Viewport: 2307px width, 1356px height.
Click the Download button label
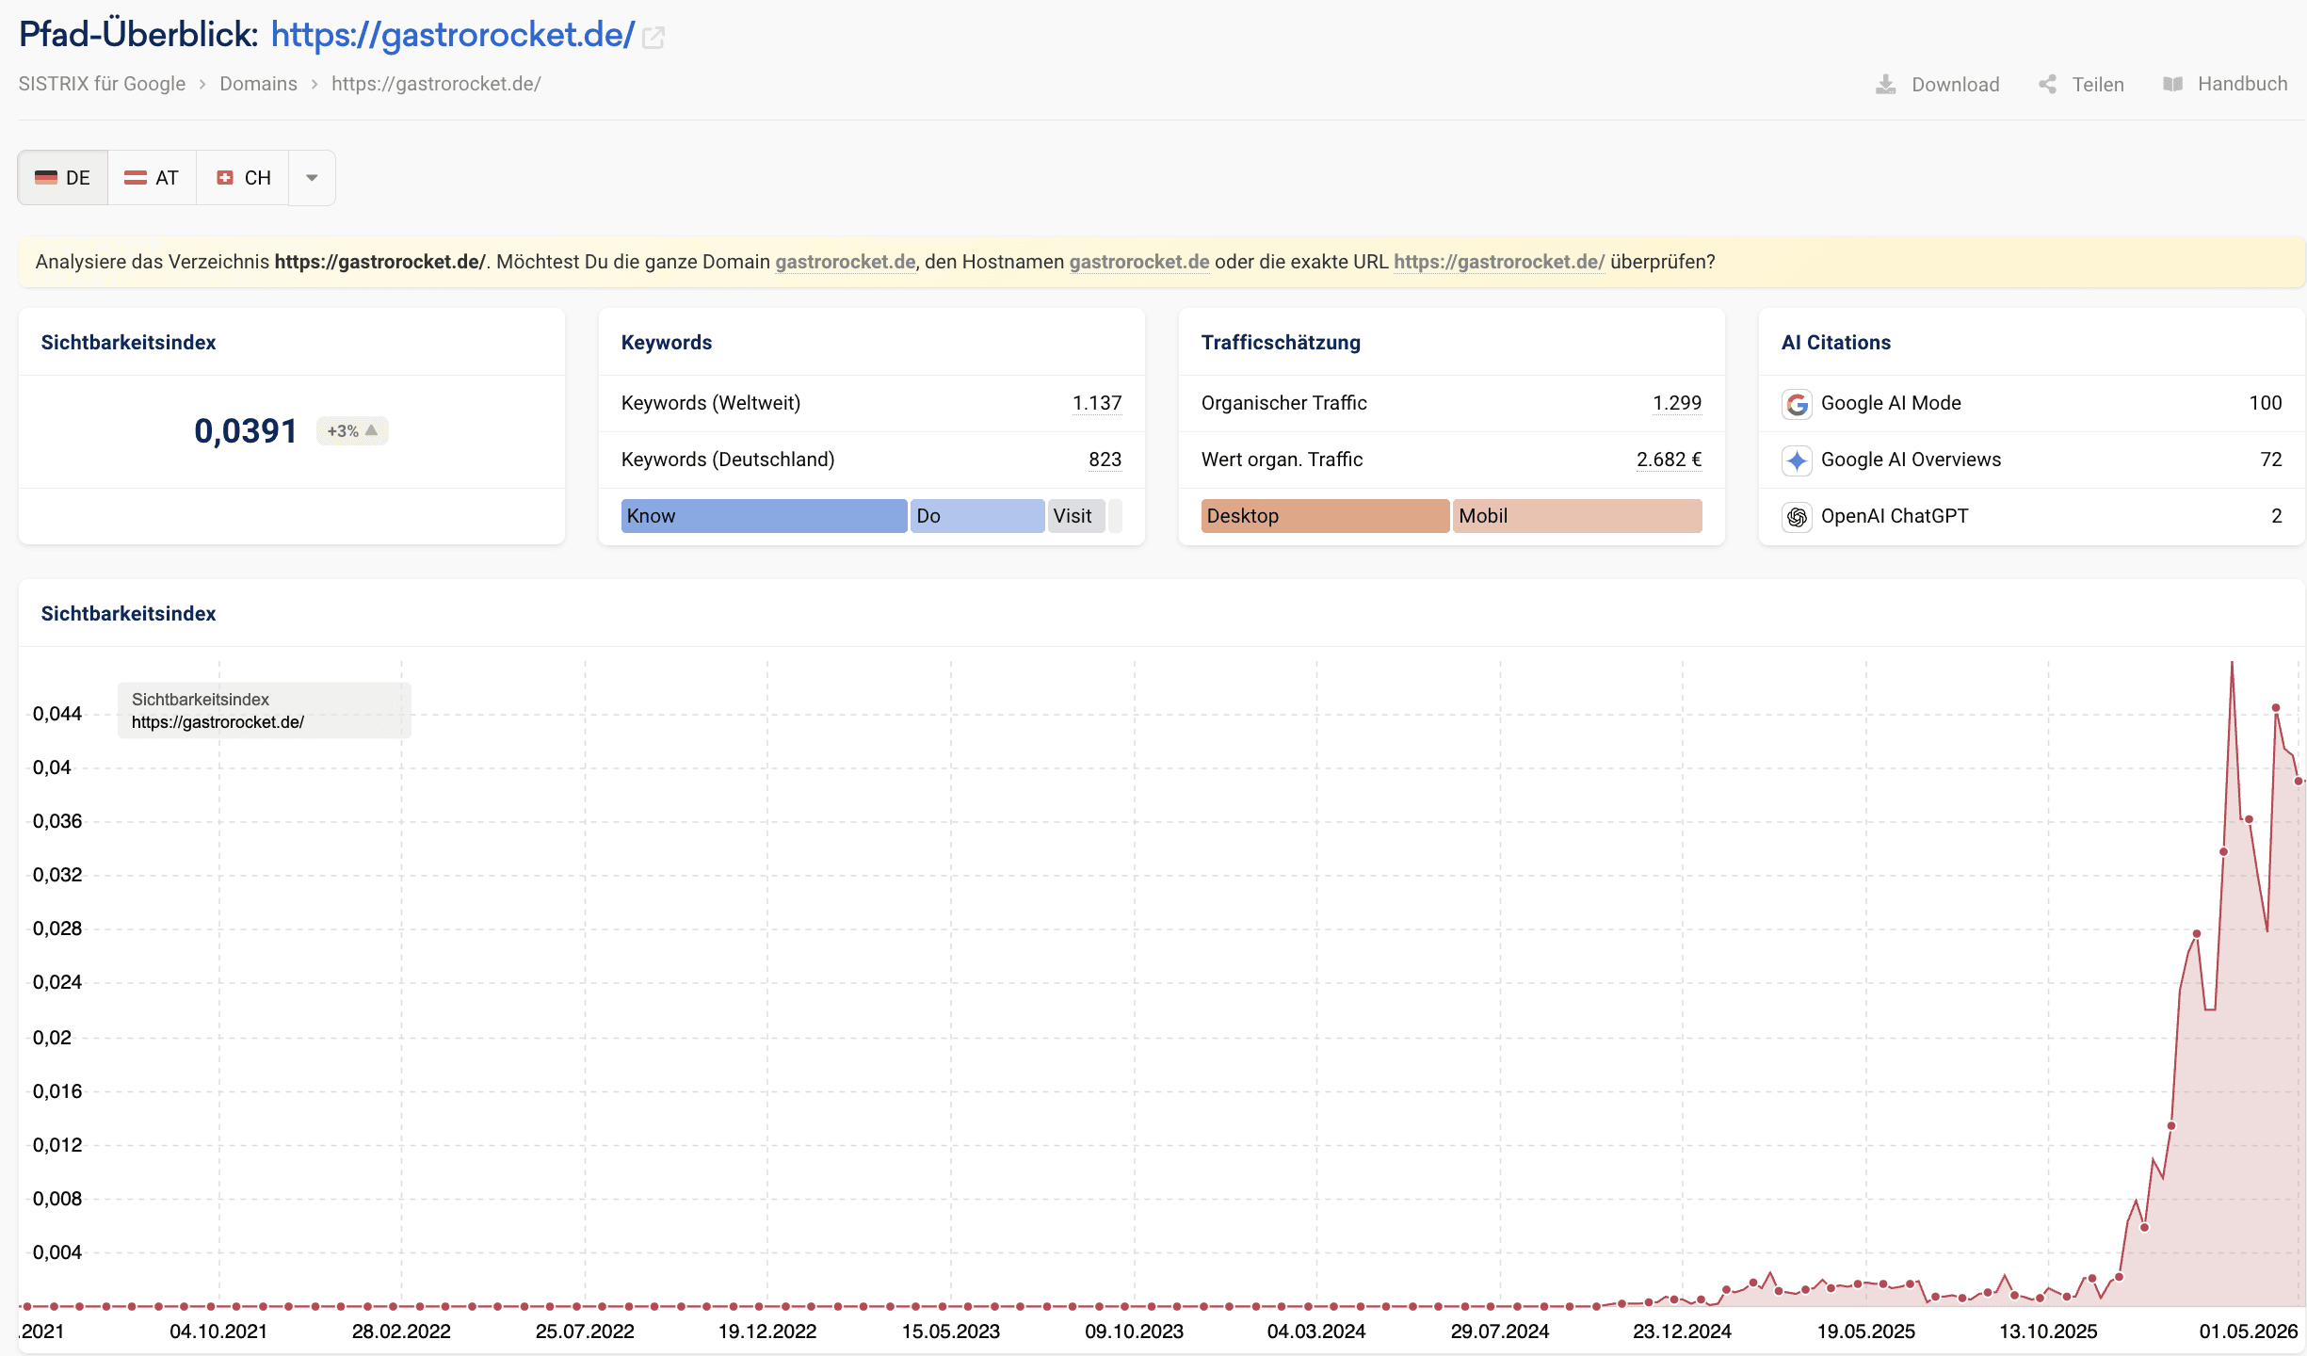(1956, 85)
